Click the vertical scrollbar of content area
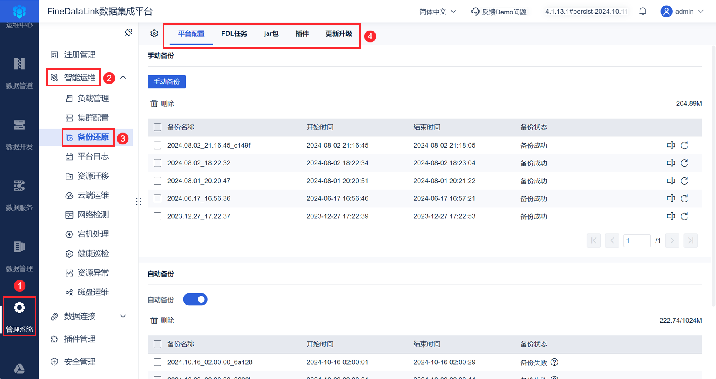The width and height of the screenshot is (716, 379). [713, 175]
